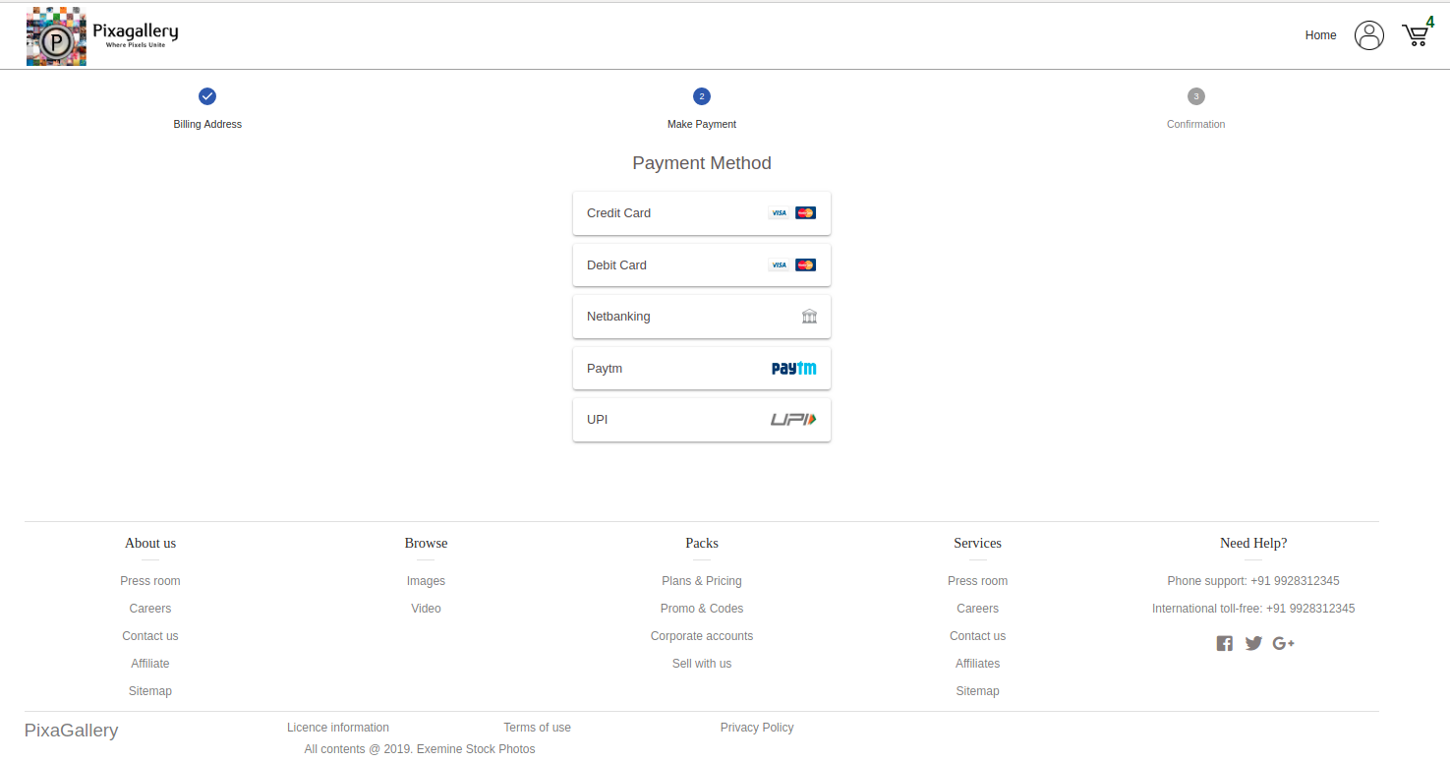The width and height of the screenshot is (1450, 762).
Task: Open Plans & Pricing link
Action: tap(701, 581)
